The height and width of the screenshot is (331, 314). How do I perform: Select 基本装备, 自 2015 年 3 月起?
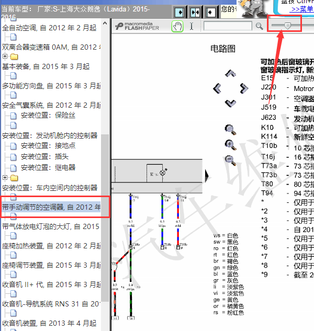click(x=46, y=66)
